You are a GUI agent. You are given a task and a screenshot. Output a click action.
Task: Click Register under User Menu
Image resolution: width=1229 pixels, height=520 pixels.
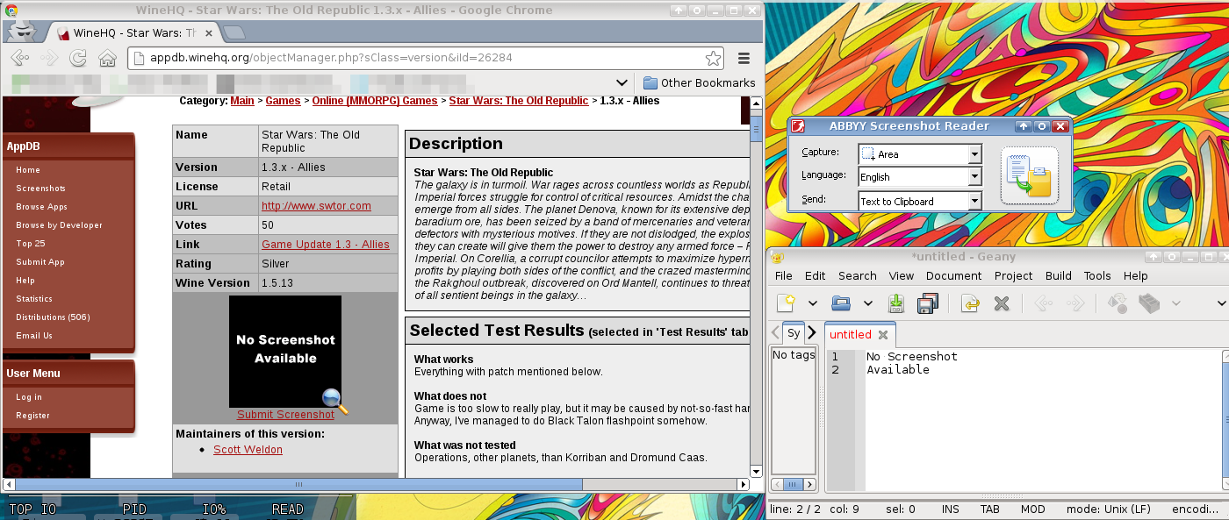click(32, 416)
